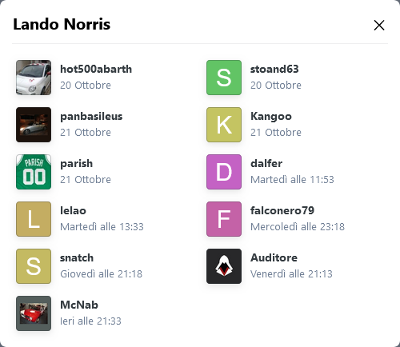Go to the Auditore profile name
The width and height of the screenshot is (400, 347).
(x=274, y=257)
